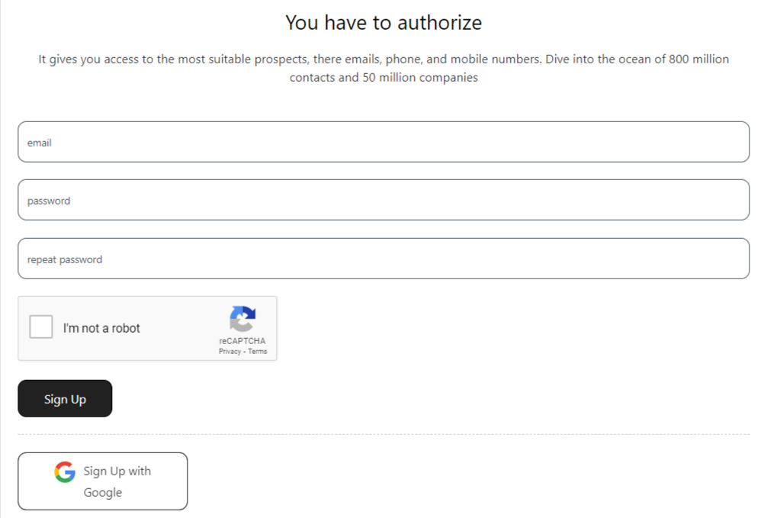
Task: Click the Google G logo icon
Action: point(65,472)
